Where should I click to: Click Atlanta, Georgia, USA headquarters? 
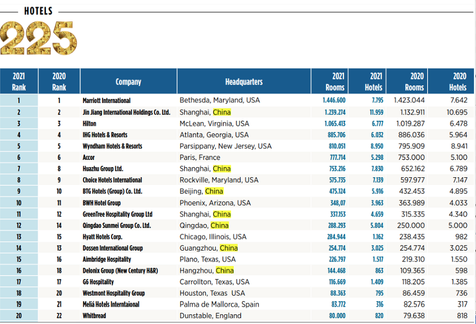(x=214, y=135)
